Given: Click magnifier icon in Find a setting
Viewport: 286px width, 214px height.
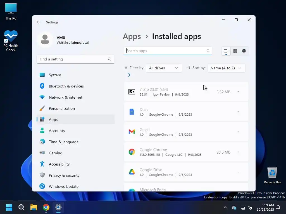Looking at the screenshot, I should 109,59.
